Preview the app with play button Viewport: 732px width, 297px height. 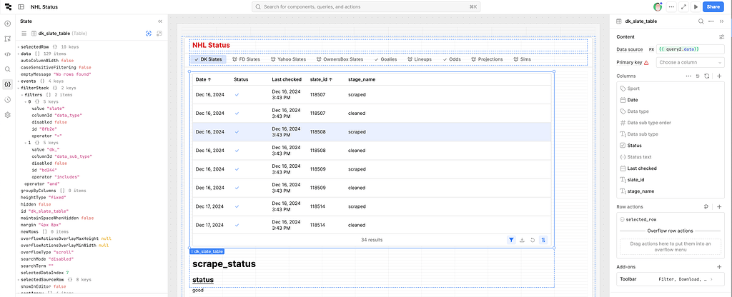pos(696,7)
